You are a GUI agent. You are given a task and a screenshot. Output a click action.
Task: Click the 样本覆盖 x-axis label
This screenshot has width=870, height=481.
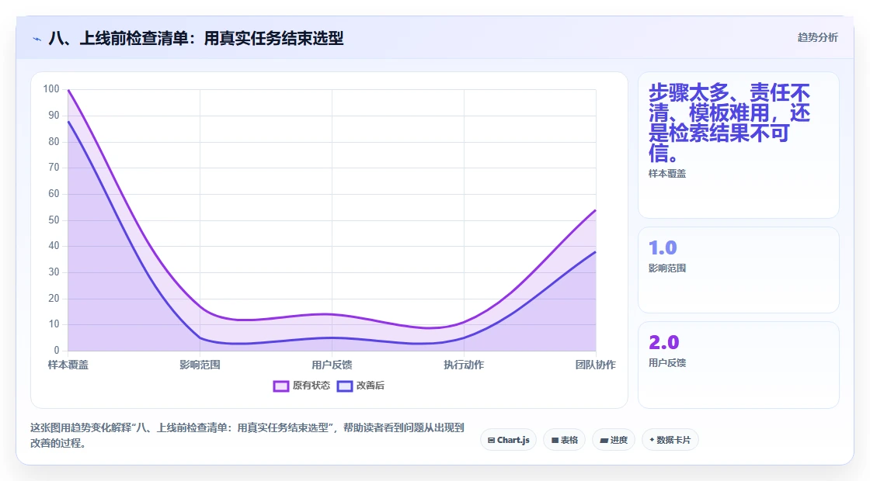(x=68, y=365)
